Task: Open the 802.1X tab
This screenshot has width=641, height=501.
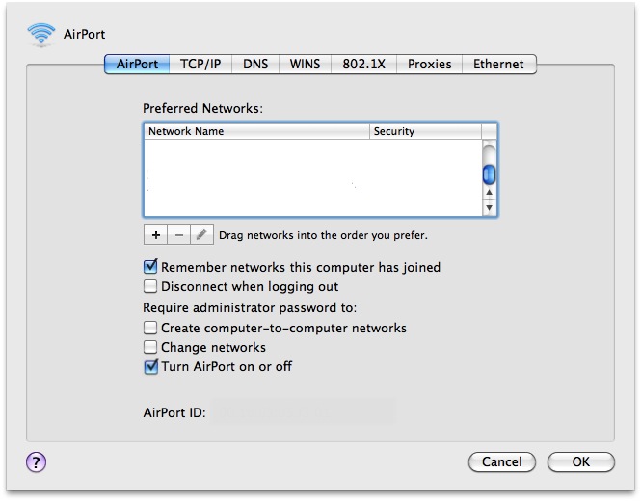Action: [363, 65]
